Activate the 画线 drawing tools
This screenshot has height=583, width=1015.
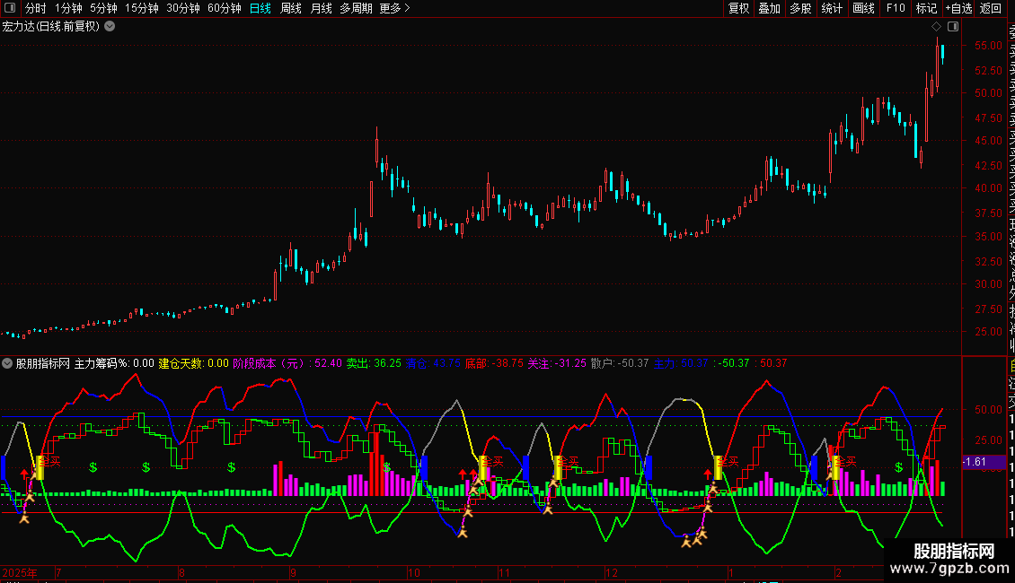(x=863, y=8)
